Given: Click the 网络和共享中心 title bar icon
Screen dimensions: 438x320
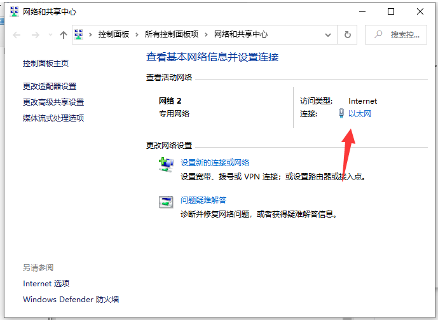Looking at the screenshot, I should tap(14, 11).
